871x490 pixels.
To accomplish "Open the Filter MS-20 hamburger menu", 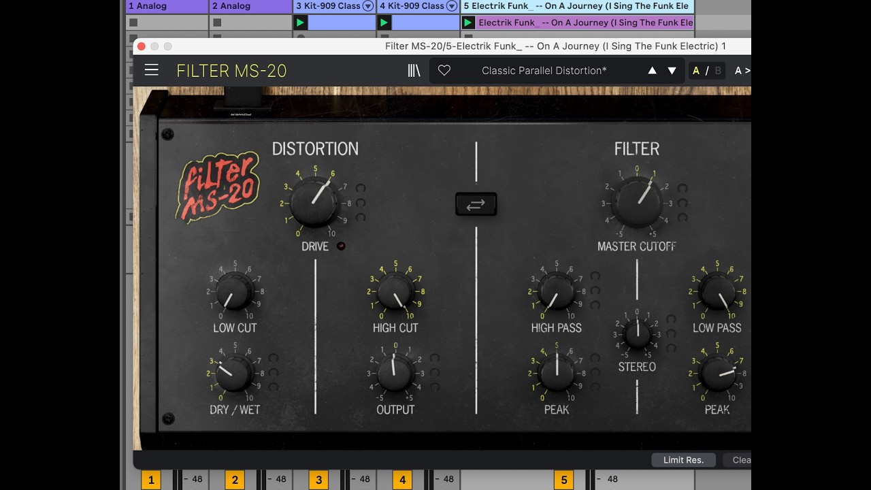I will [152, 70].
